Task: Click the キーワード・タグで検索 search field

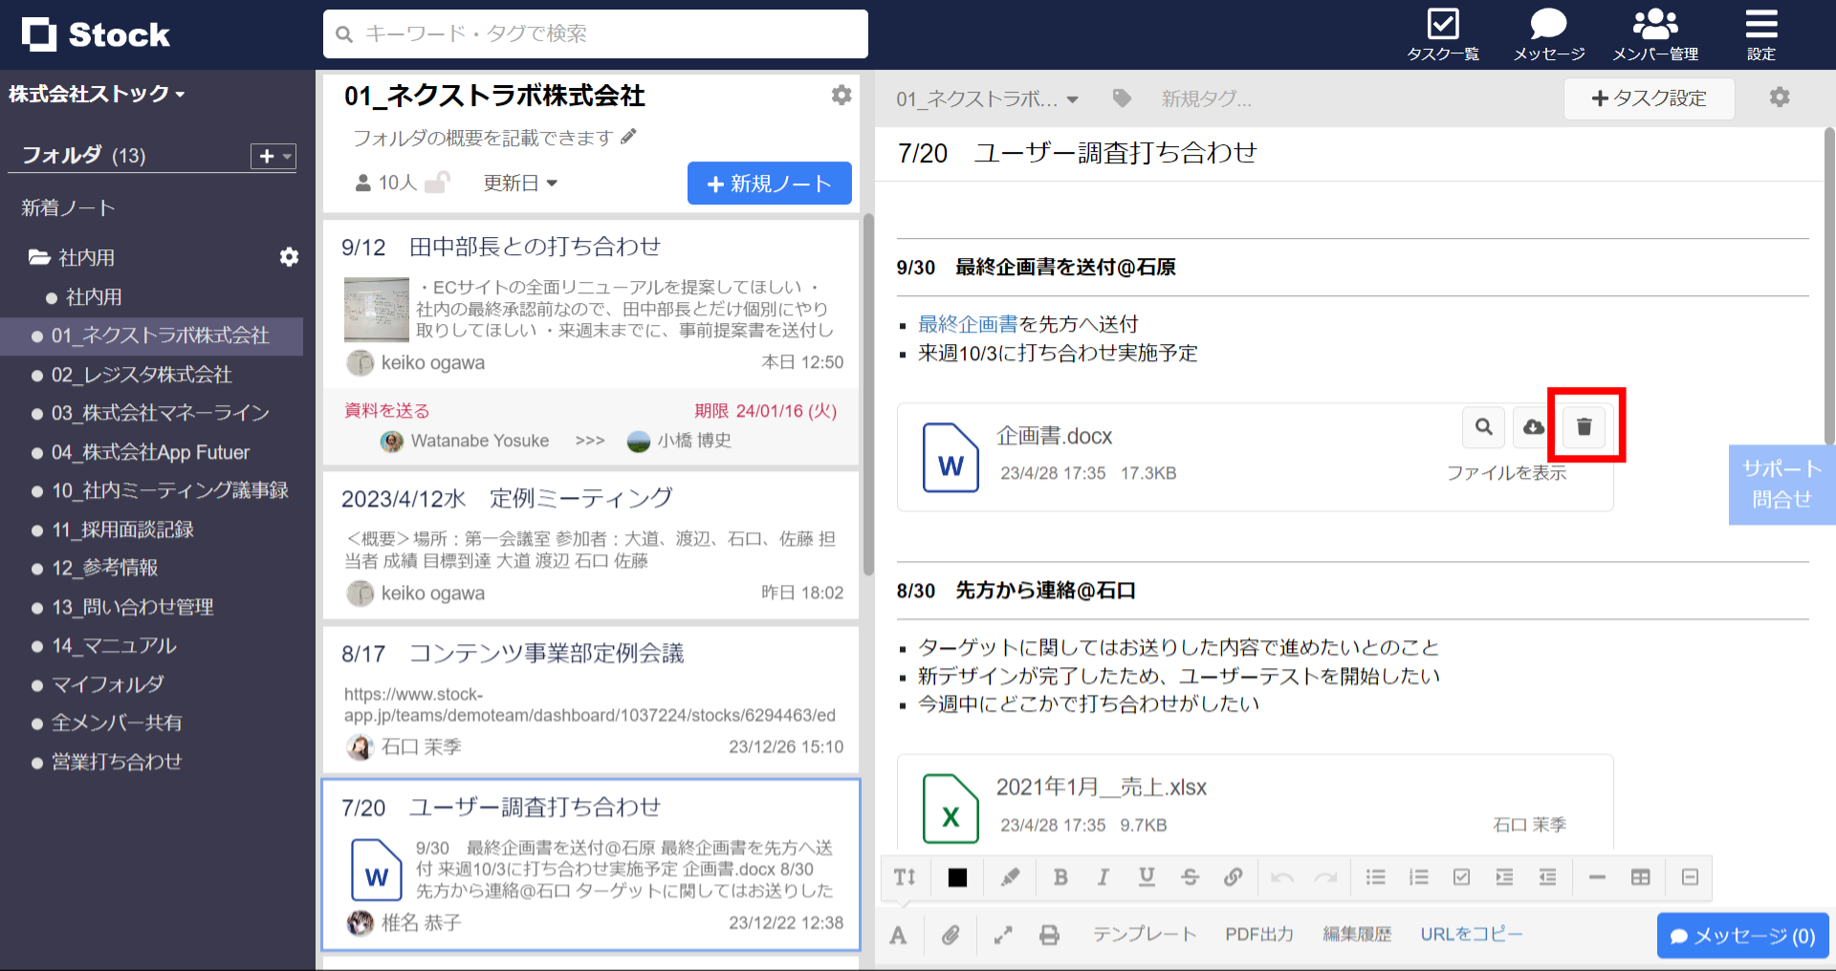Action: coord(595,33)
